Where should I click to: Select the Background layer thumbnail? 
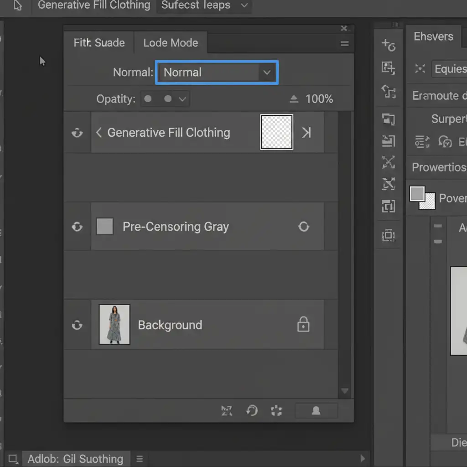click(114, 324)
